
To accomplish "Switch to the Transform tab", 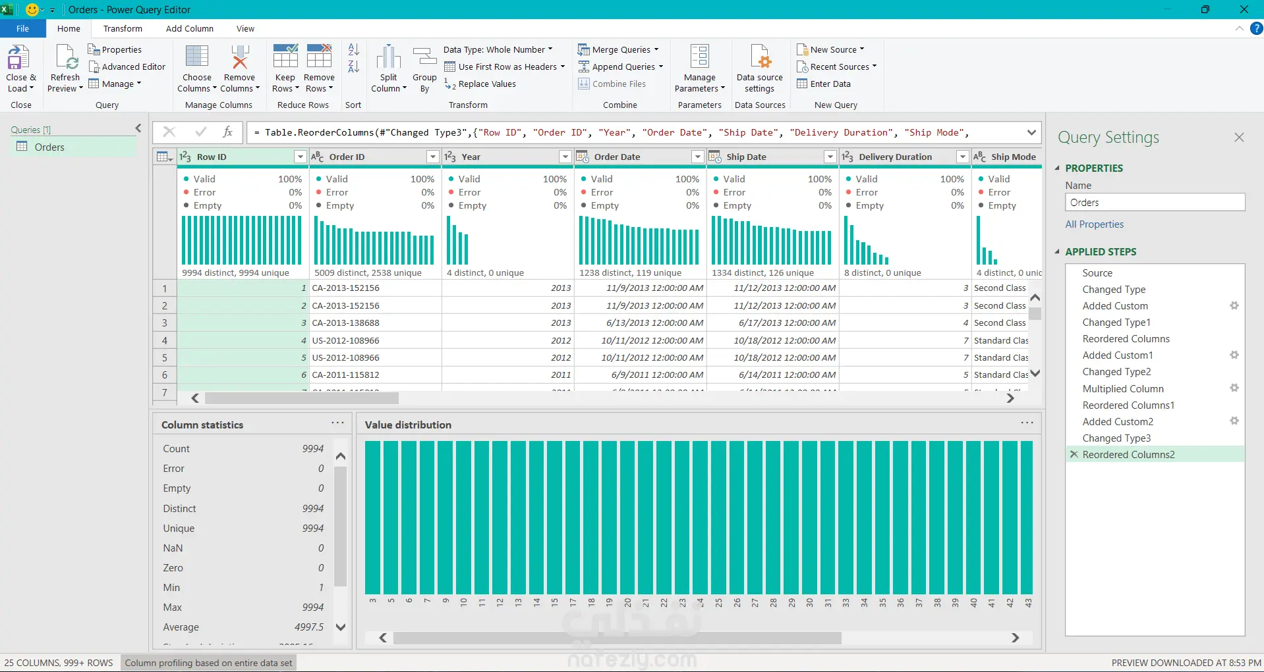I will point(123,28).
